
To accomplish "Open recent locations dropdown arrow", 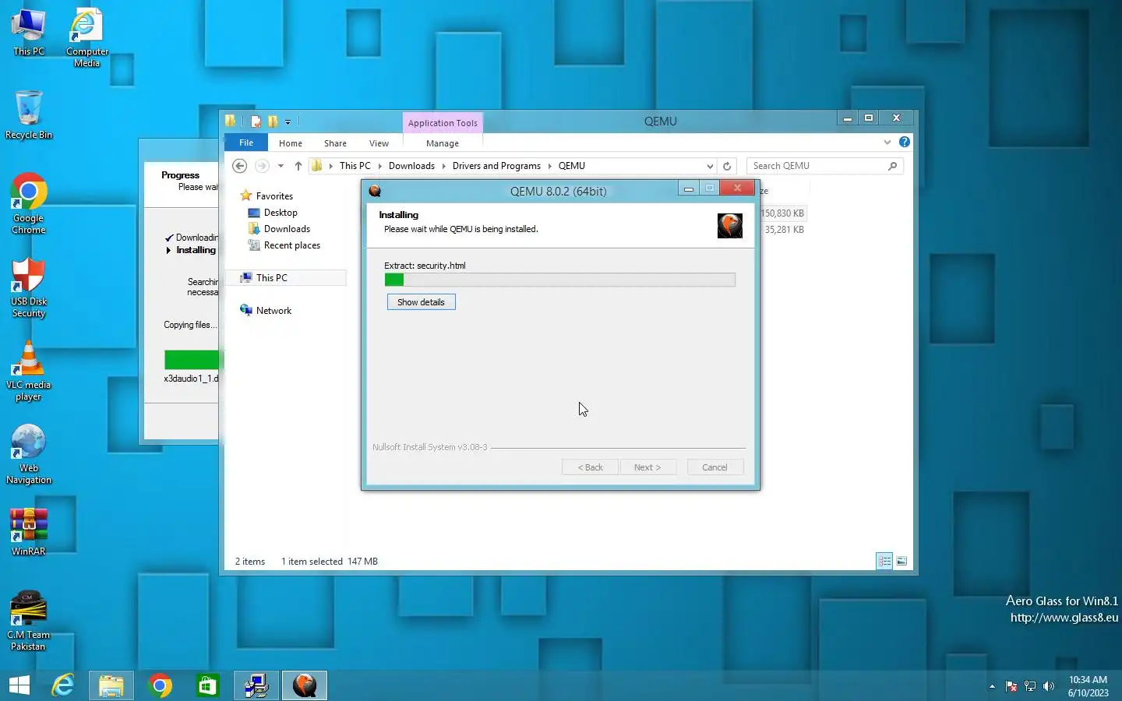I will tap(280, 166).
